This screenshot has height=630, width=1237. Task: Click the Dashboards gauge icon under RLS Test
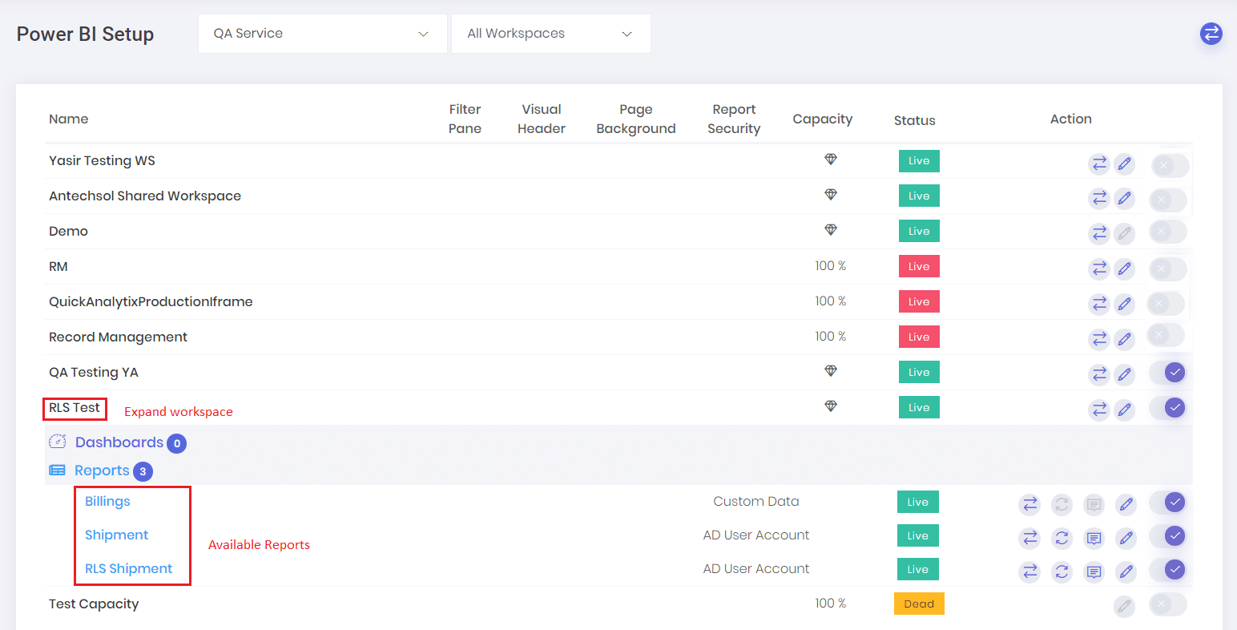click(57, 441)
